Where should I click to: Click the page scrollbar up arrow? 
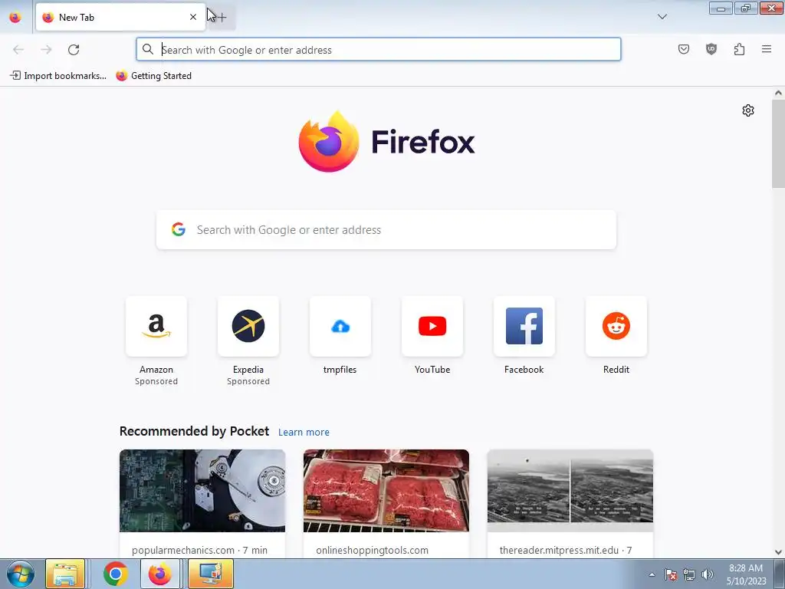point(778,93)
